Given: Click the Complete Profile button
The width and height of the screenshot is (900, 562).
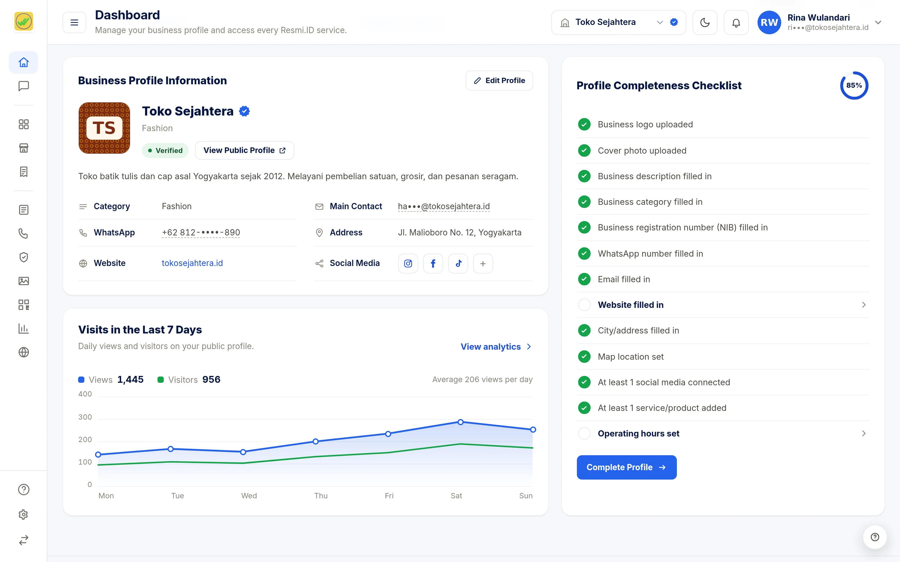Looking at the screenshot, I should coord(626,467).
